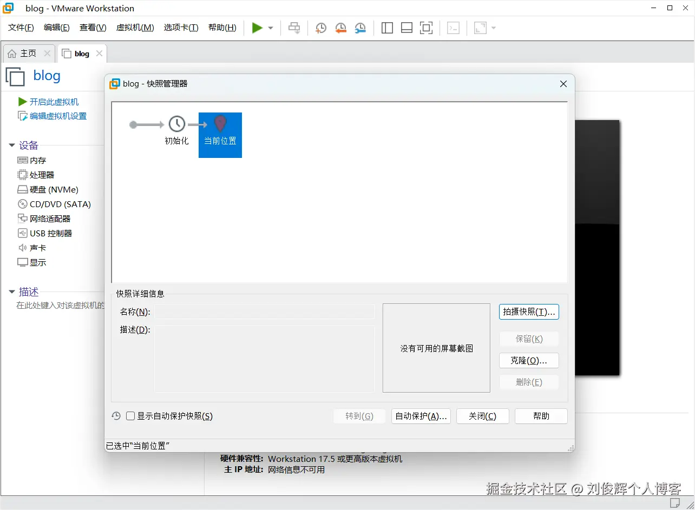Click the 拍摄快照(T)... button
Image resolution: width=695 pixels, height=510 pixels.
coord(529,312)
